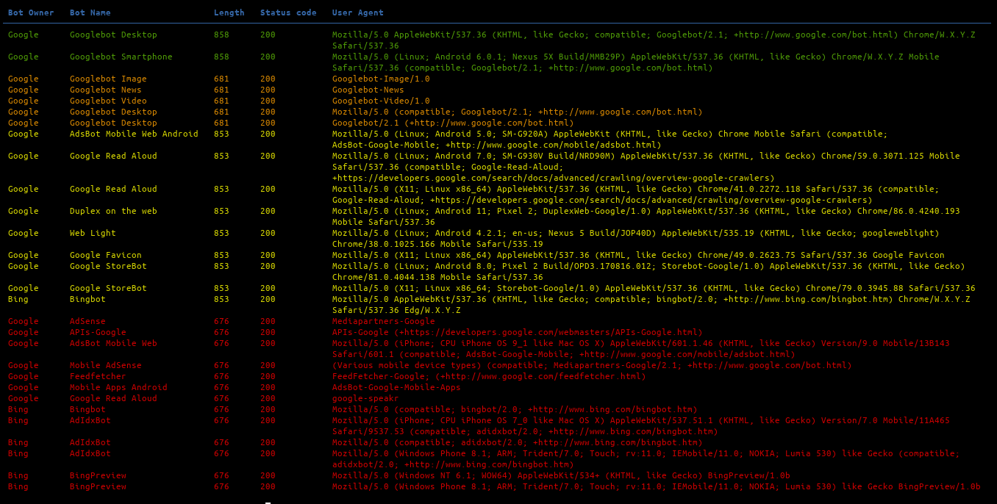The width and height of the screenshot is (997, 504).
Task: Select the "APIs-Google" bot name
Action: [98, 332]
